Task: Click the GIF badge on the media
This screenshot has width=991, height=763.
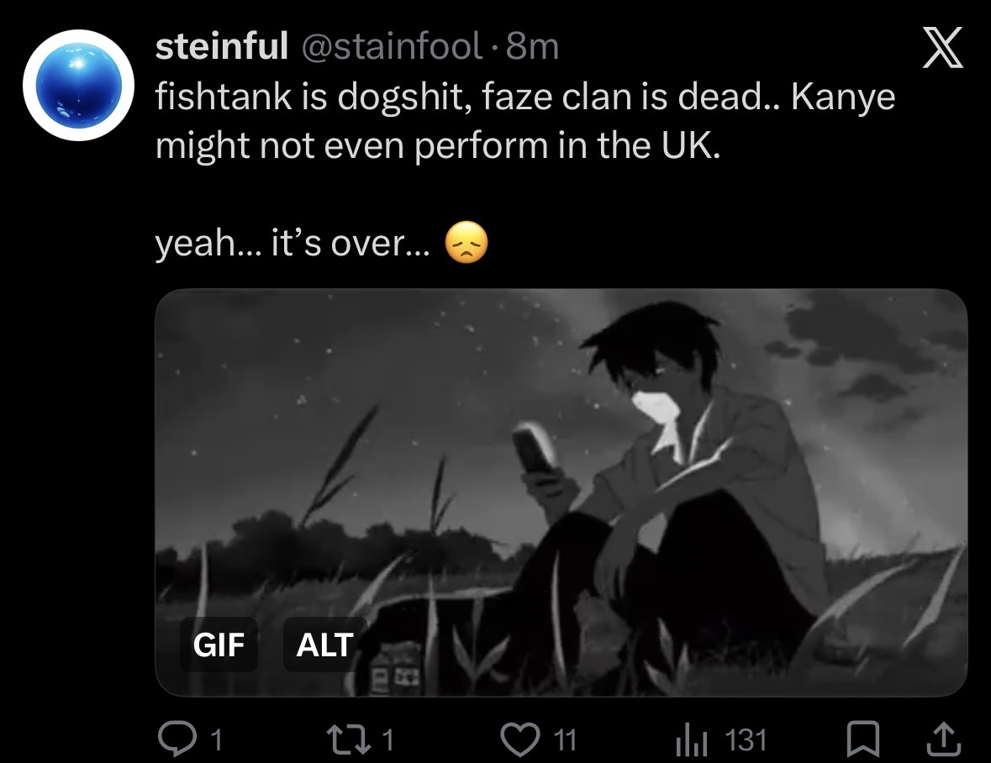Action: 219,645
